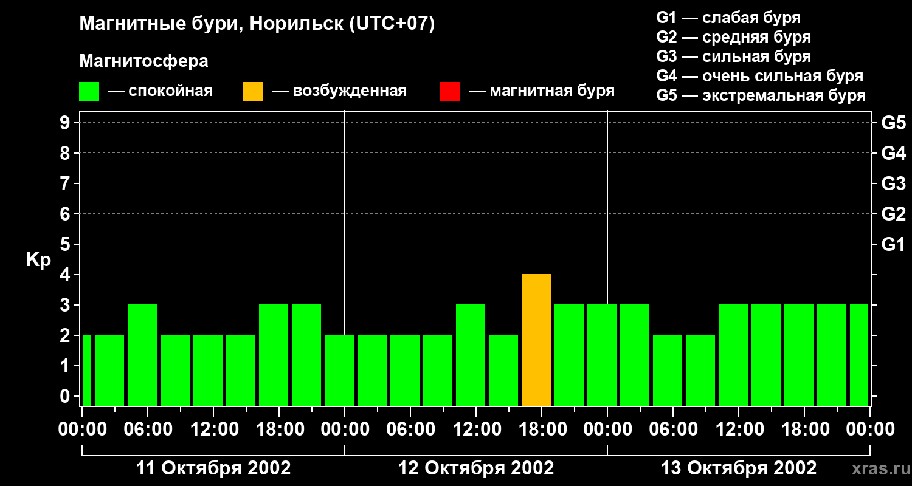Click 'G3 — сильная буря' legend line

click(x=734, y=56)
